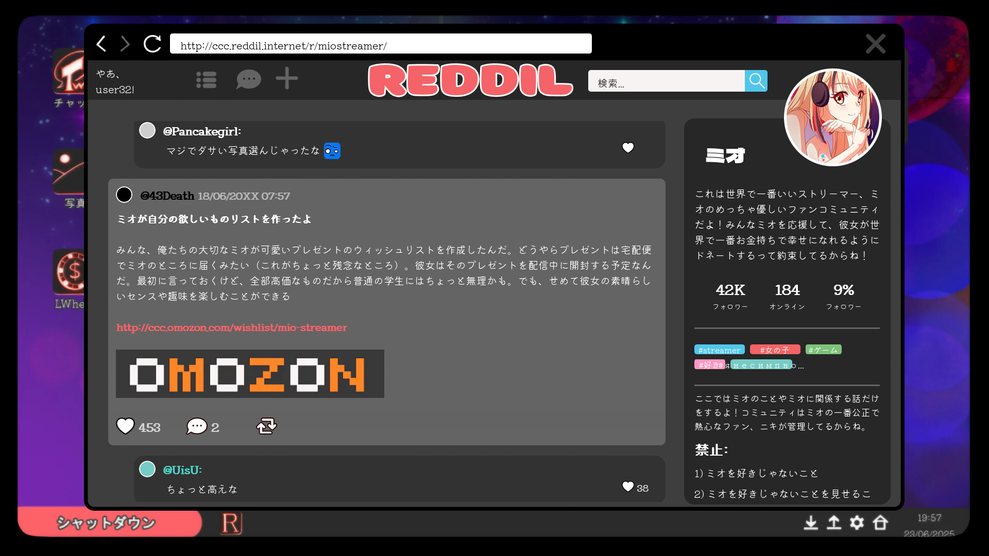Select the #streamer tag

coord(719,350)
